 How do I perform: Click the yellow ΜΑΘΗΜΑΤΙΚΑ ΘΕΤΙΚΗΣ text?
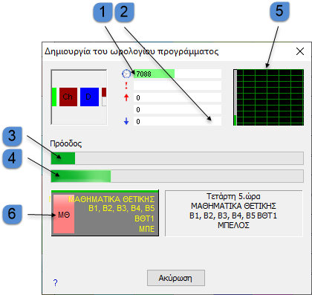[111, 199]
